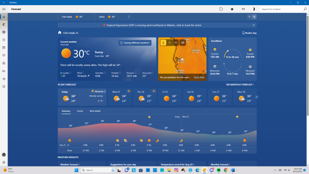The height and width of the screenshot is (174, 309).
Task: Select Celsius temperature unit
Action: pyautogui.click(x=254, y=17)
